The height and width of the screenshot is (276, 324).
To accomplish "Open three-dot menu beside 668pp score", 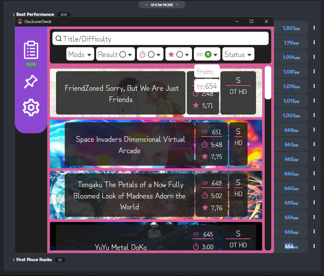I will click(314, 130).
